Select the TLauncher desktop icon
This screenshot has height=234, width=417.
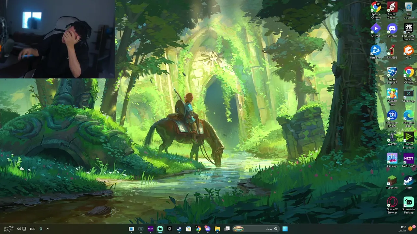392,182
